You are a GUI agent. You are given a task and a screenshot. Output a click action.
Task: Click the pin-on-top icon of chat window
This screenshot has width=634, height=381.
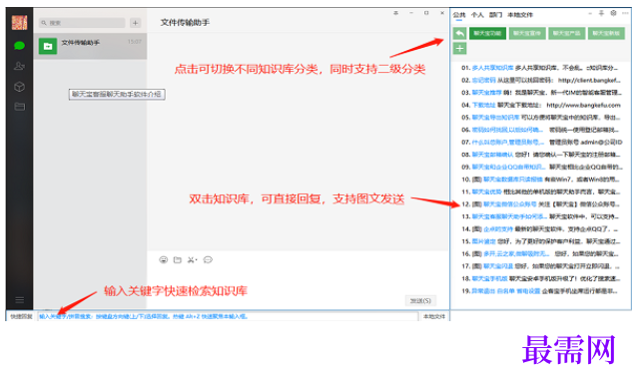point(395,13)
